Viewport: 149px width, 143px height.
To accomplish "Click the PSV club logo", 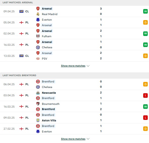I will (x=38, y=59).
